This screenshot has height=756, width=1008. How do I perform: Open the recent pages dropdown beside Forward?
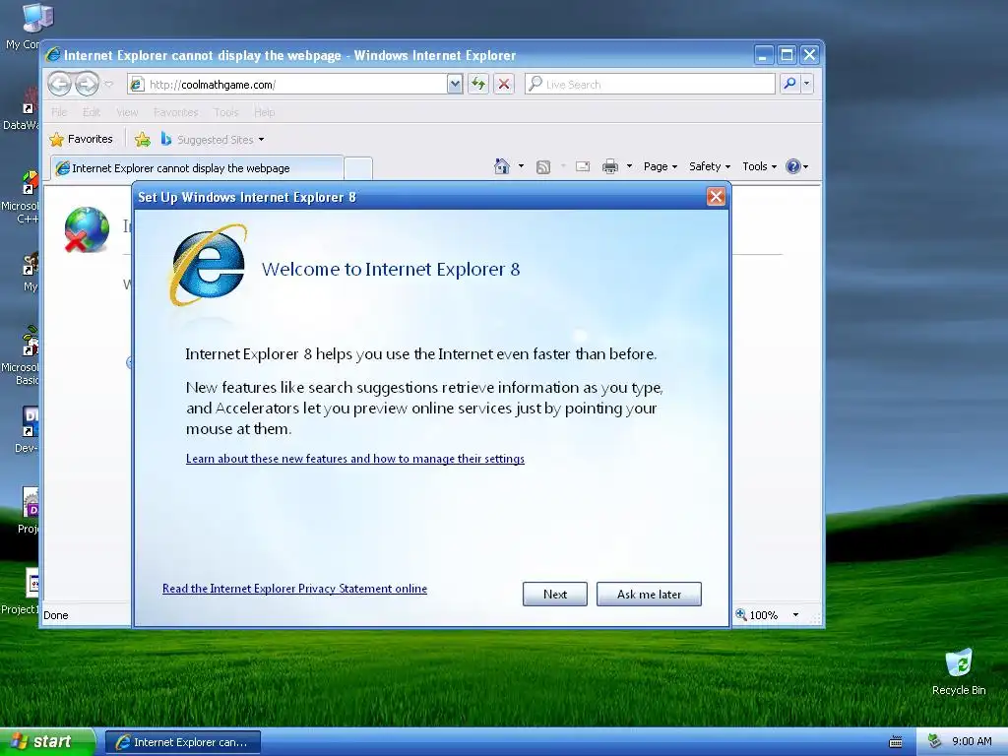pos(108,84)
